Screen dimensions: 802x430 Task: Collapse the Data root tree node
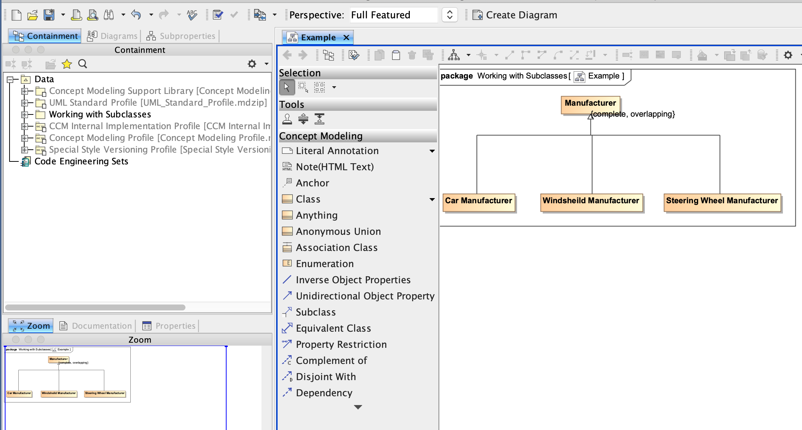[10, 79]
